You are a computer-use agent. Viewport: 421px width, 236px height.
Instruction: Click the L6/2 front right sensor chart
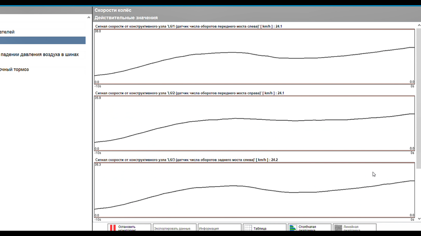(254, 123)
